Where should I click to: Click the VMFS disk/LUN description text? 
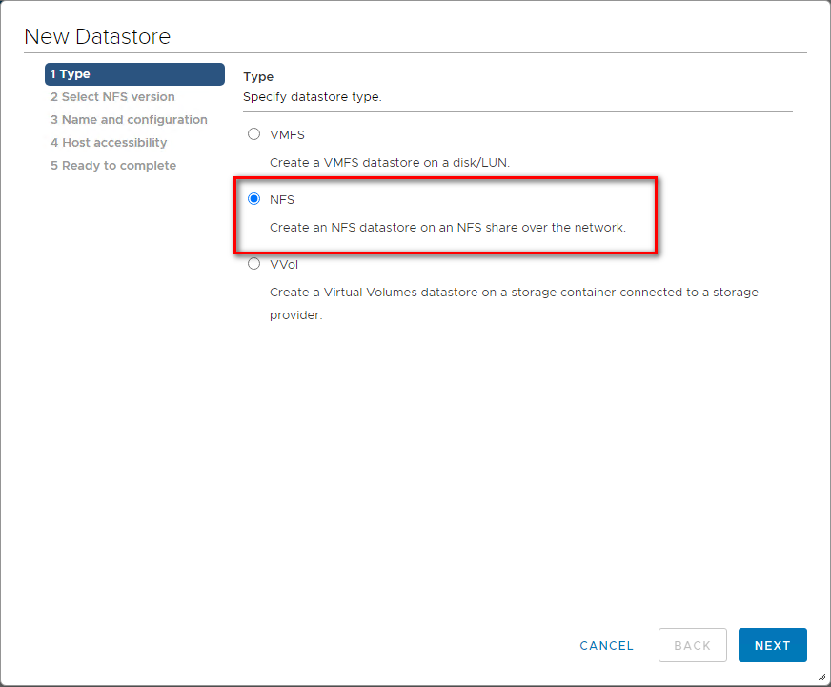390,163
